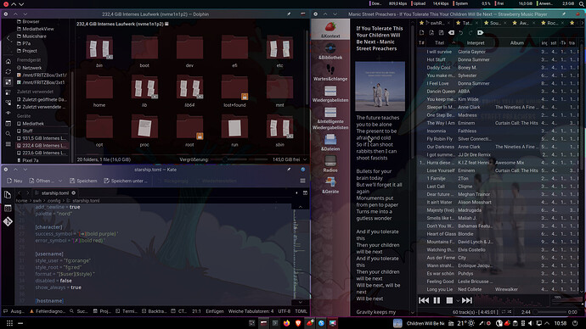Toggle the Terminal panel in Kate's status bar
Viewport: 586px width, 329px height.
click(x=127, y=311)
